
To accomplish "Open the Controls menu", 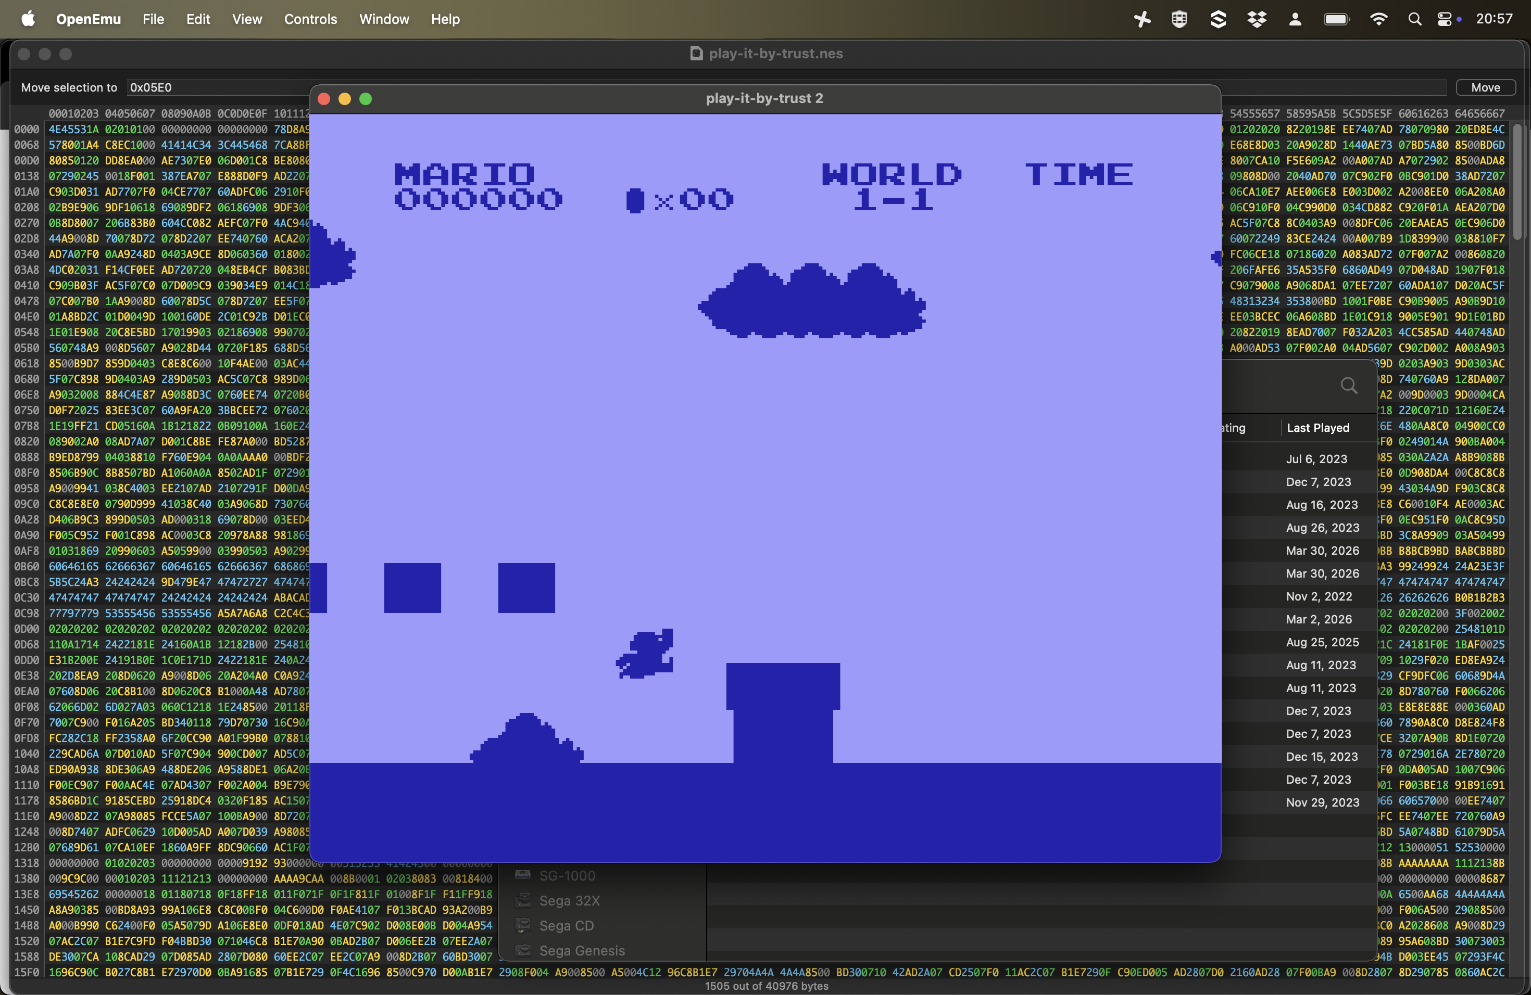I will pyautogui.click(x=310, y=19).
